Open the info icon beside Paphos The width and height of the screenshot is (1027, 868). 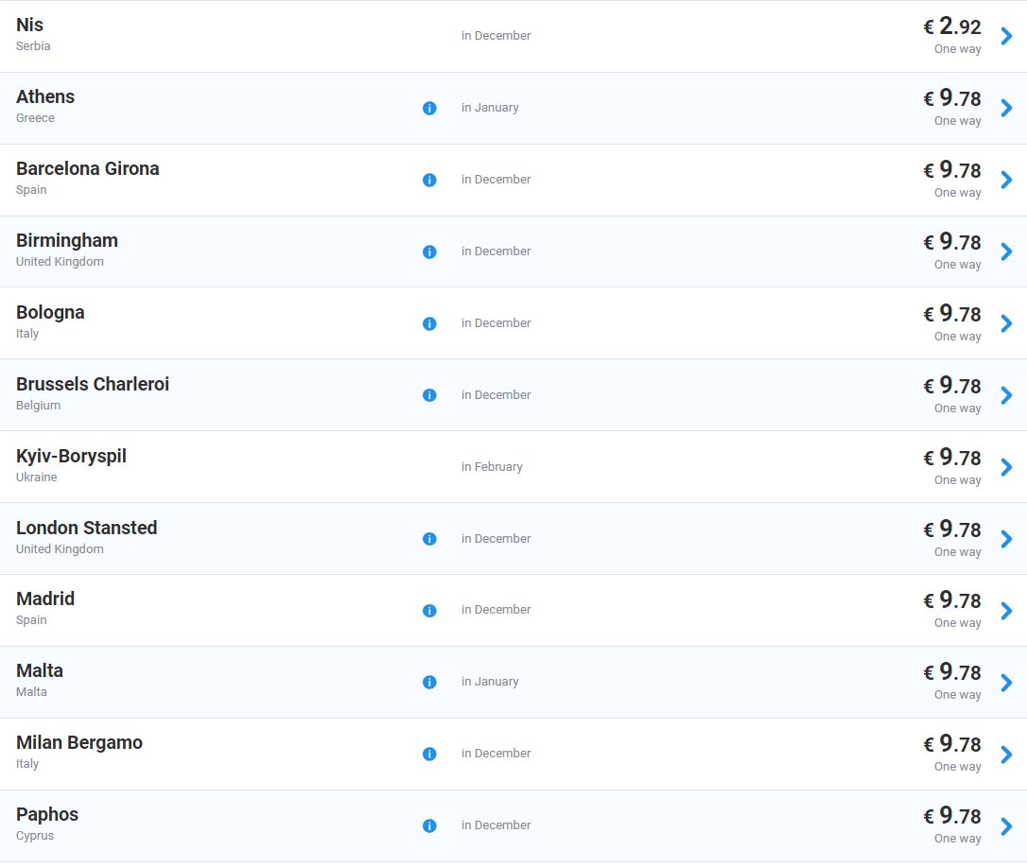(429, 825)
